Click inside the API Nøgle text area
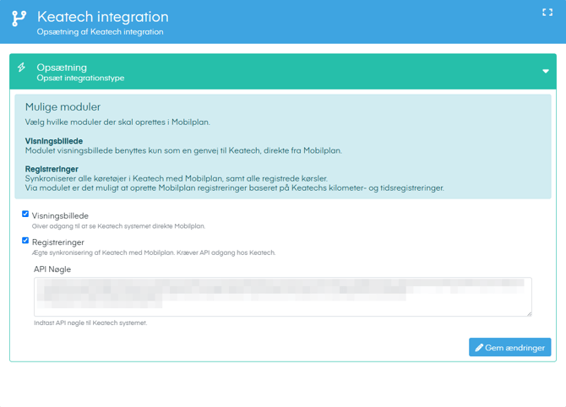This screenshot has height=407, width=566. click(x=283, y=296)
